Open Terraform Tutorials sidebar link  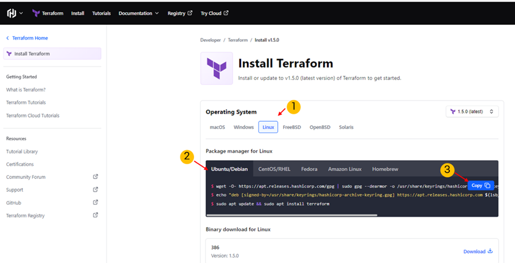[x=26, y=103]
